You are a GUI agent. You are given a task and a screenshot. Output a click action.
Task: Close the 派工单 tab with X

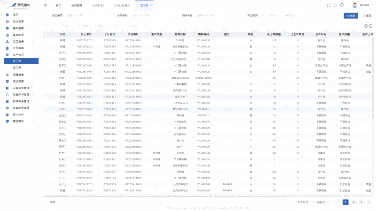click(151, 5)
